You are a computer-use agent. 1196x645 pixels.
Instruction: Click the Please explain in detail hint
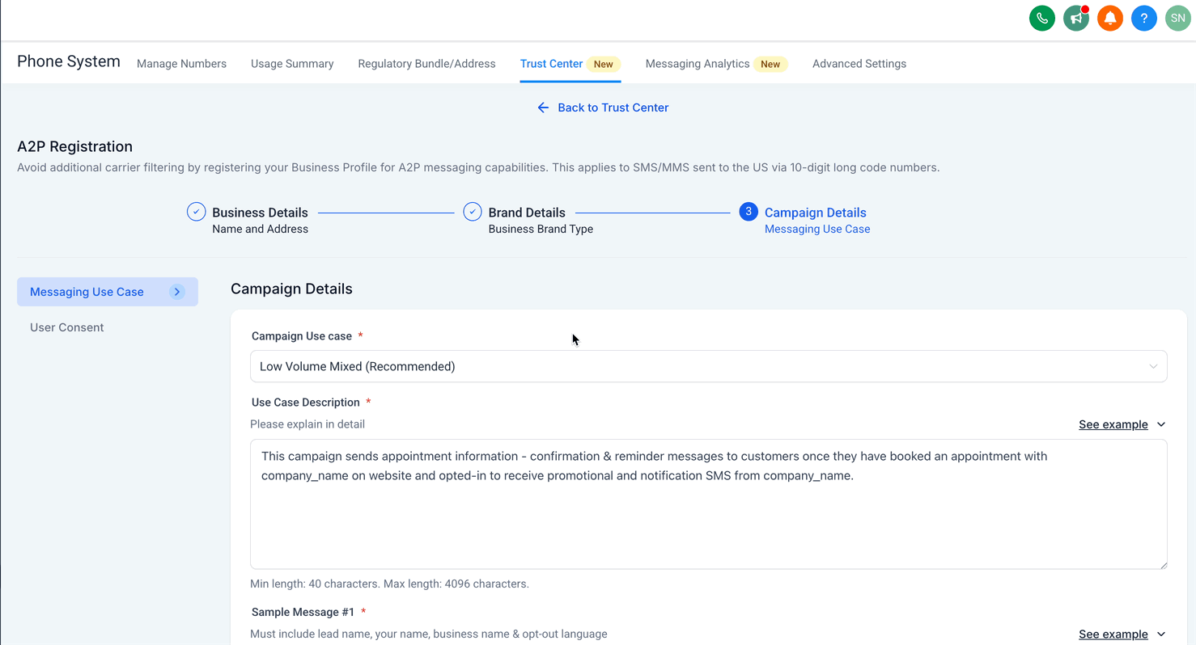pyautogui.click(x=307, y=424)
